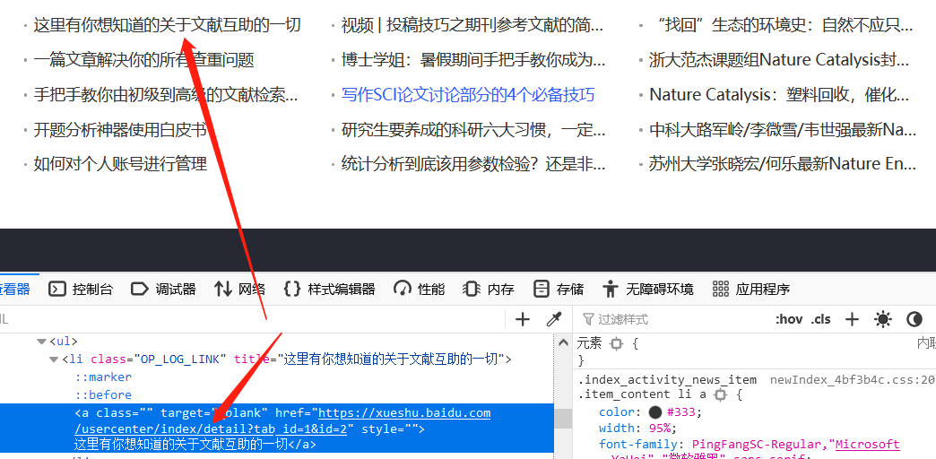936x459 pixels.
Task: Select the ::before pseudo-element row
Action: pyautogui.click(x=103, y=395)
